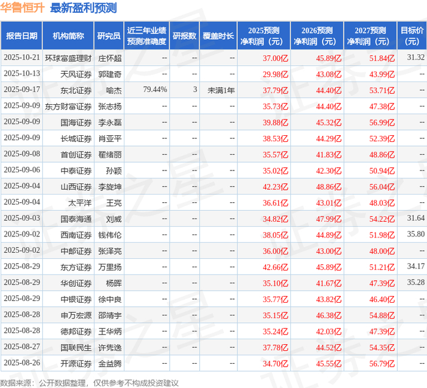Click the 最新盈利预测 heading
This screenshot has height=388, width=427.
click(x=84, y=8)
